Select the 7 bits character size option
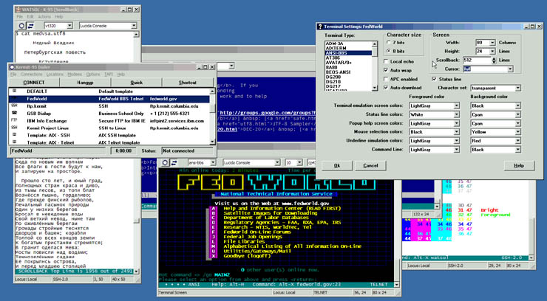Screen dimensions: 547x301 click(390, 42)
